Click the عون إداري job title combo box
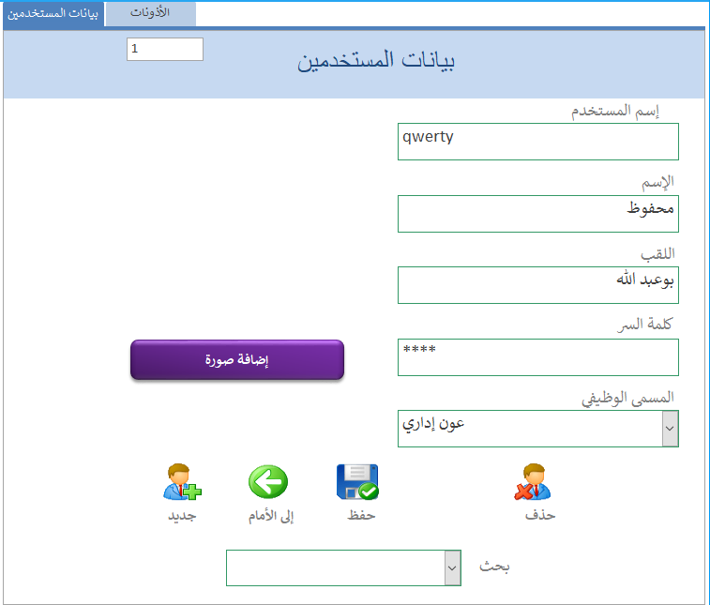Screen dimensions: 710x605 (529, 428)
